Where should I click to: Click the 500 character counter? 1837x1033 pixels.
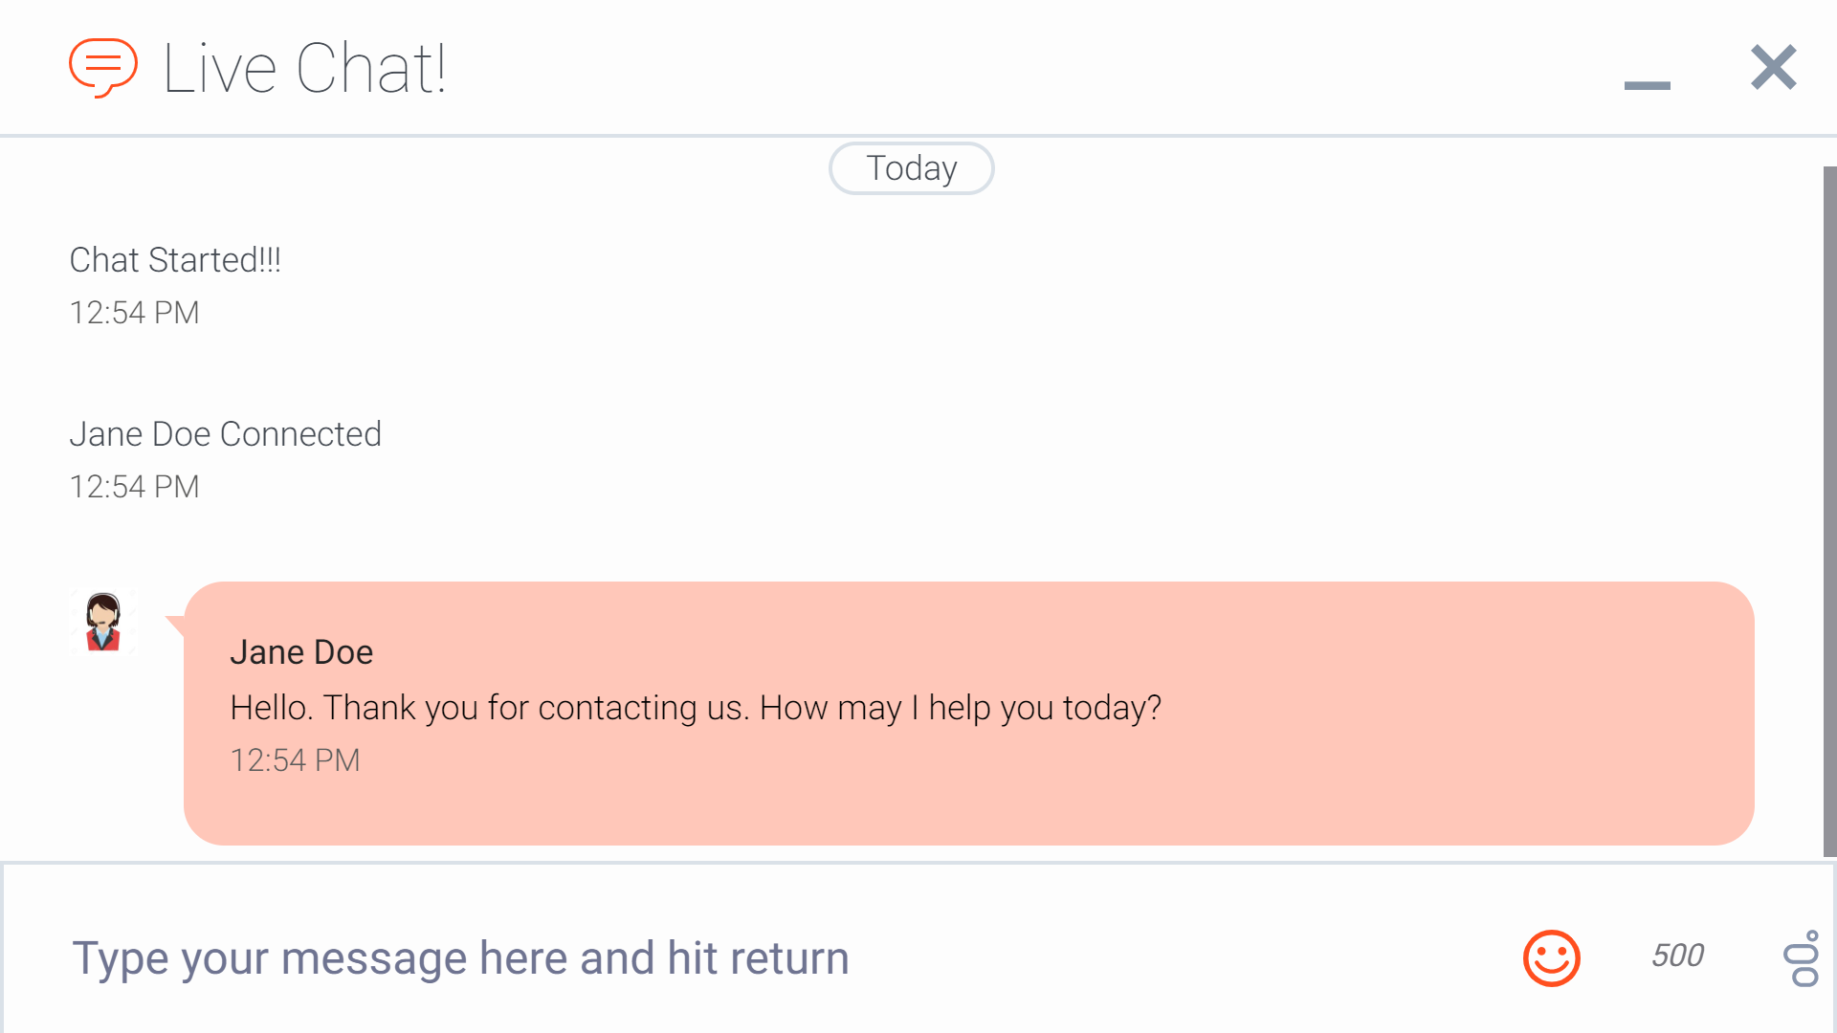(1677, 956)
